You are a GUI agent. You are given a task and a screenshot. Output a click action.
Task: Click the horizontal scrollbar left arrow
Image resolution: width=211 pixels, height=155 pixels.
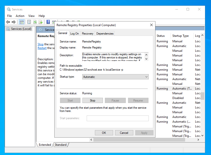pyautogui.click(x=91, y=140)
